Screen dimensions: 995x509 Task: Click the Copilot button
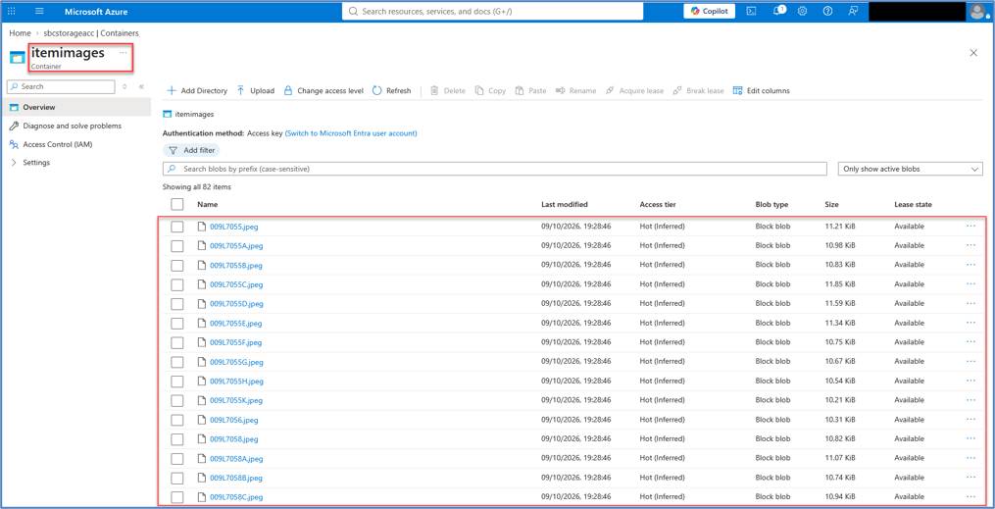pos(710,12)
